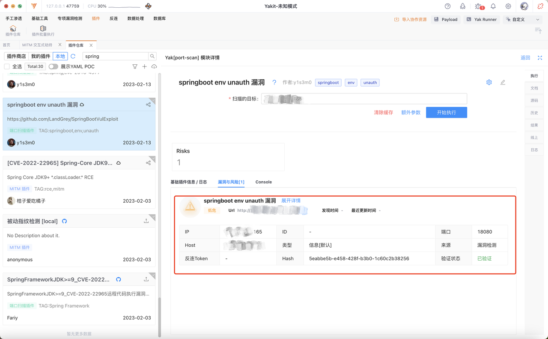Edit the plugin with pencil icon
The width and height of the screenshot is (548, 339).
click(x=503, y=82)
